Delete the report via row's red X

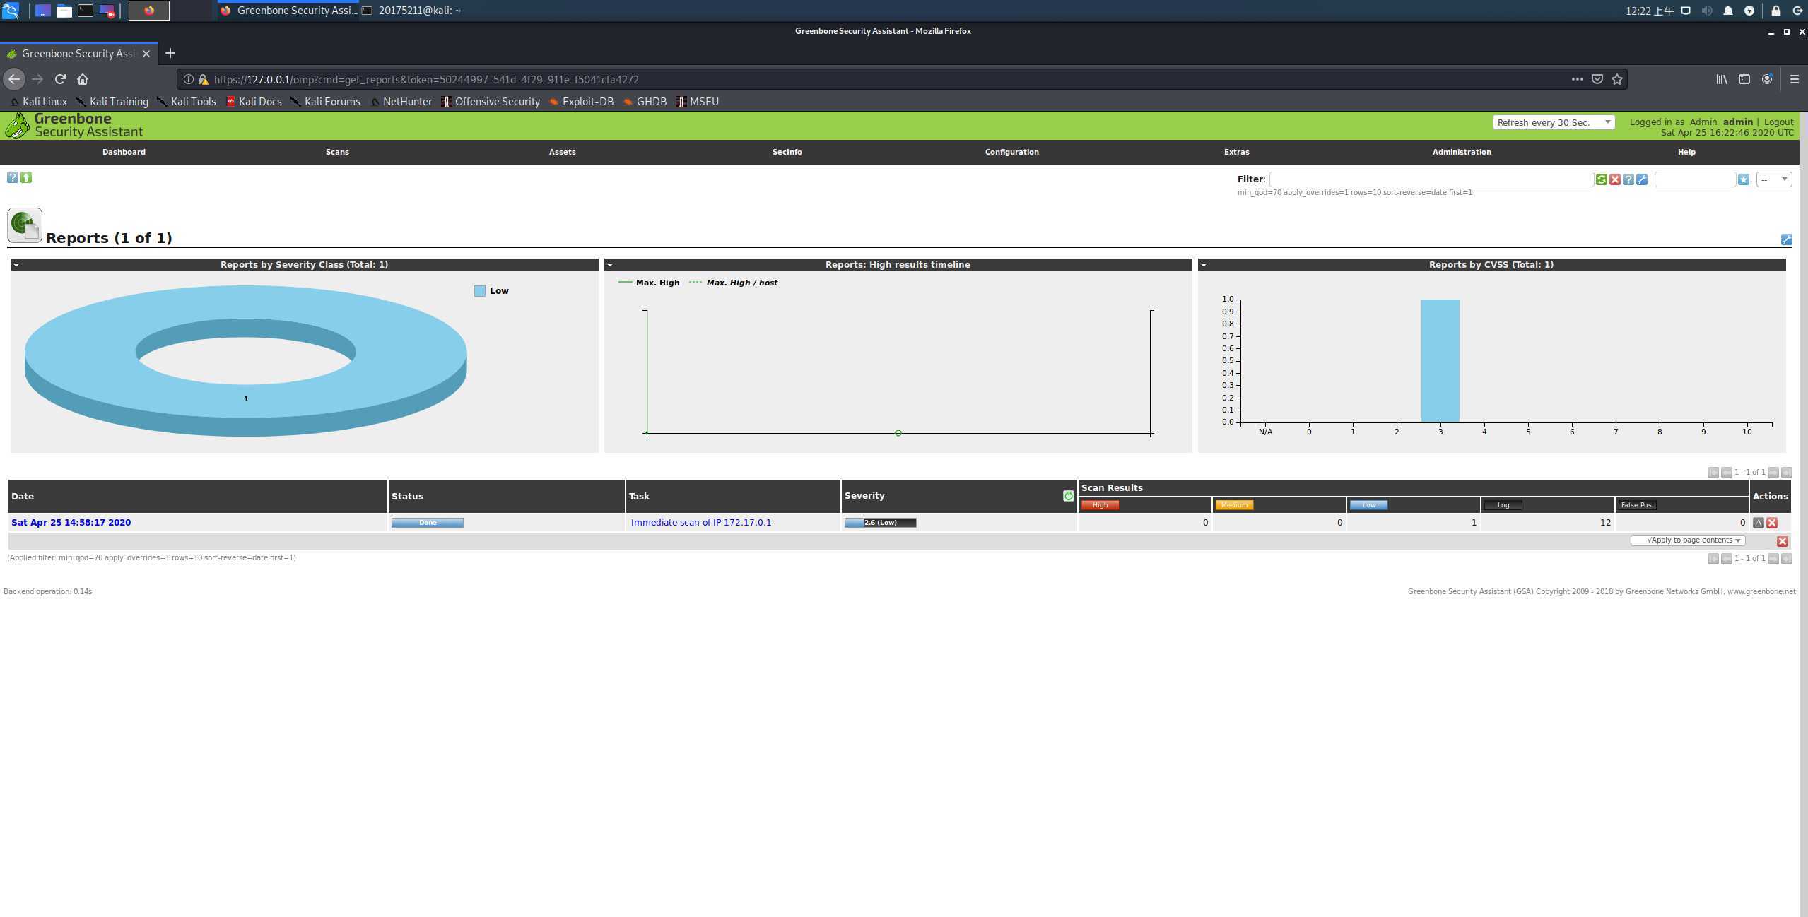coord(1771,523)
